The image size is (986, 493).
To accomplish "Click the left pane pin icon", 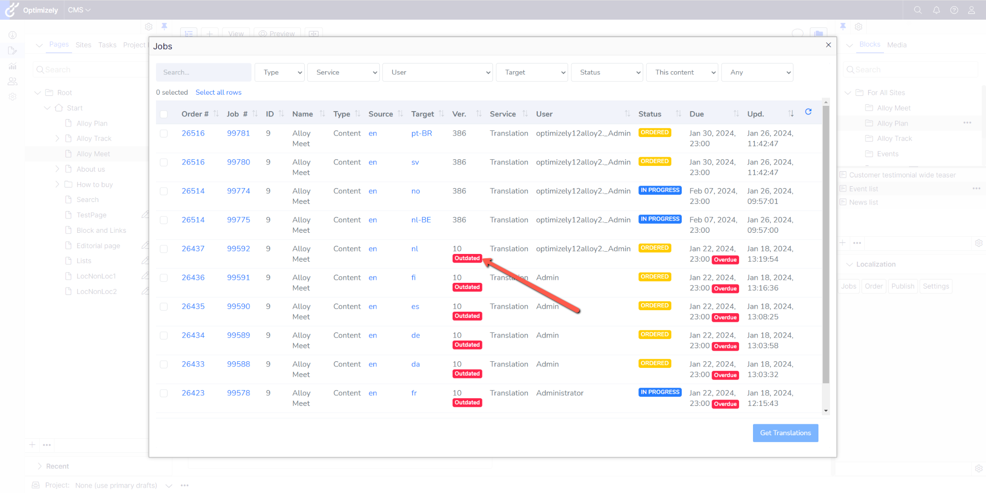I will [164, 26].
